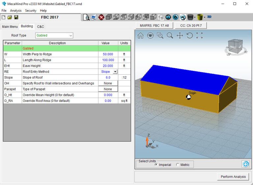This screenshot has height=185, width=253.
Task: Click the magnifier zoom icon in viewport
Action: pos(170,35)
